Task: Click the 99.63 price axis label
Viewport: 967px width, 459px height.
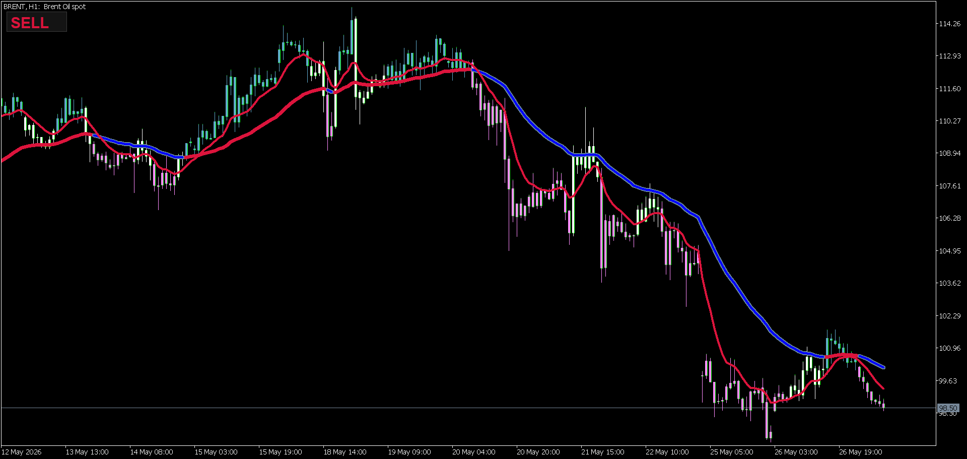Action: click(x=948, y=381)
